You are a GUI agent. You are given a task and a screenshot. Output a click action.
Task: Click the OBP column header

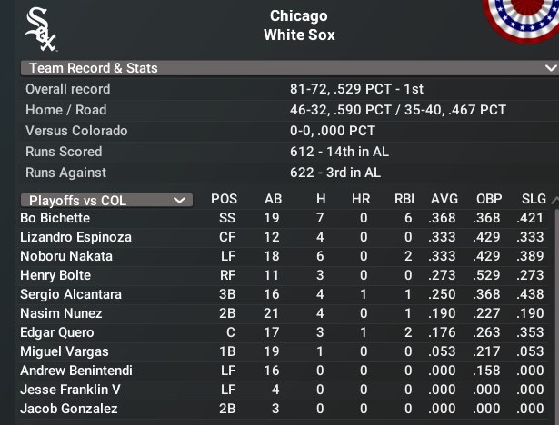click(489, 200)
